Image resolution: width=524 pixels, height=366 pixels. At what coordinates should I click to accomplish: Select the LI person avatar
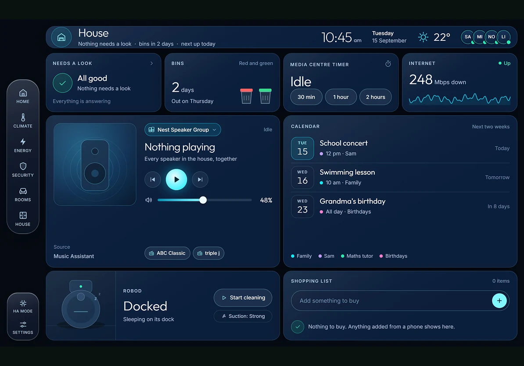(x=503, y=37)
